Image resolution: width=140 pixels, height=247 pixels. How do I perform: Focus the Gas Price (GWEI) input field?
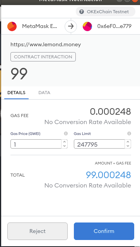(x=36, y=144)
